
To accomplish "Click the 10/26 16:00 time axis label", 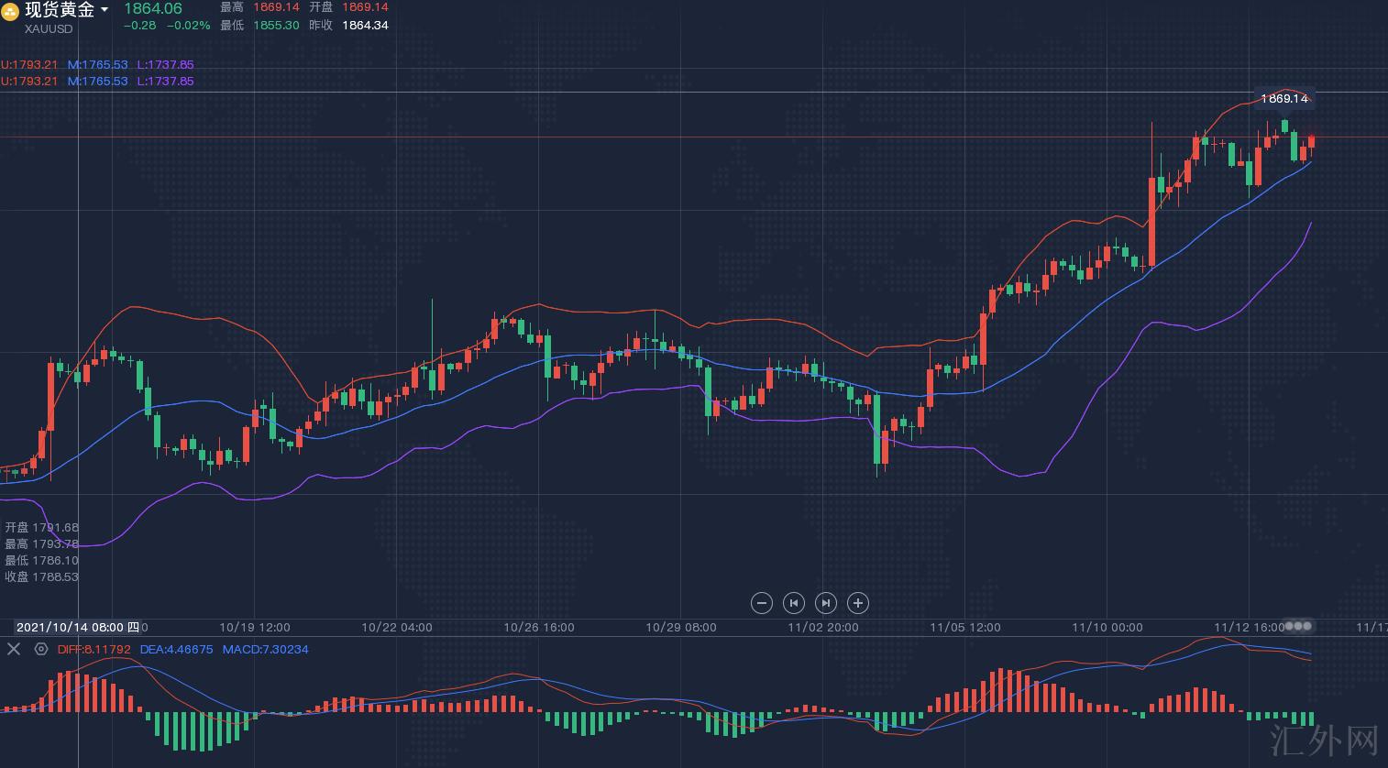I will click(x=539, y=627).
